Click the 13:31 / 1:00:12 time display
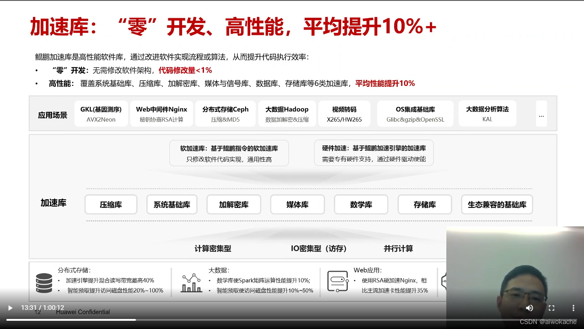 (43, 308)
